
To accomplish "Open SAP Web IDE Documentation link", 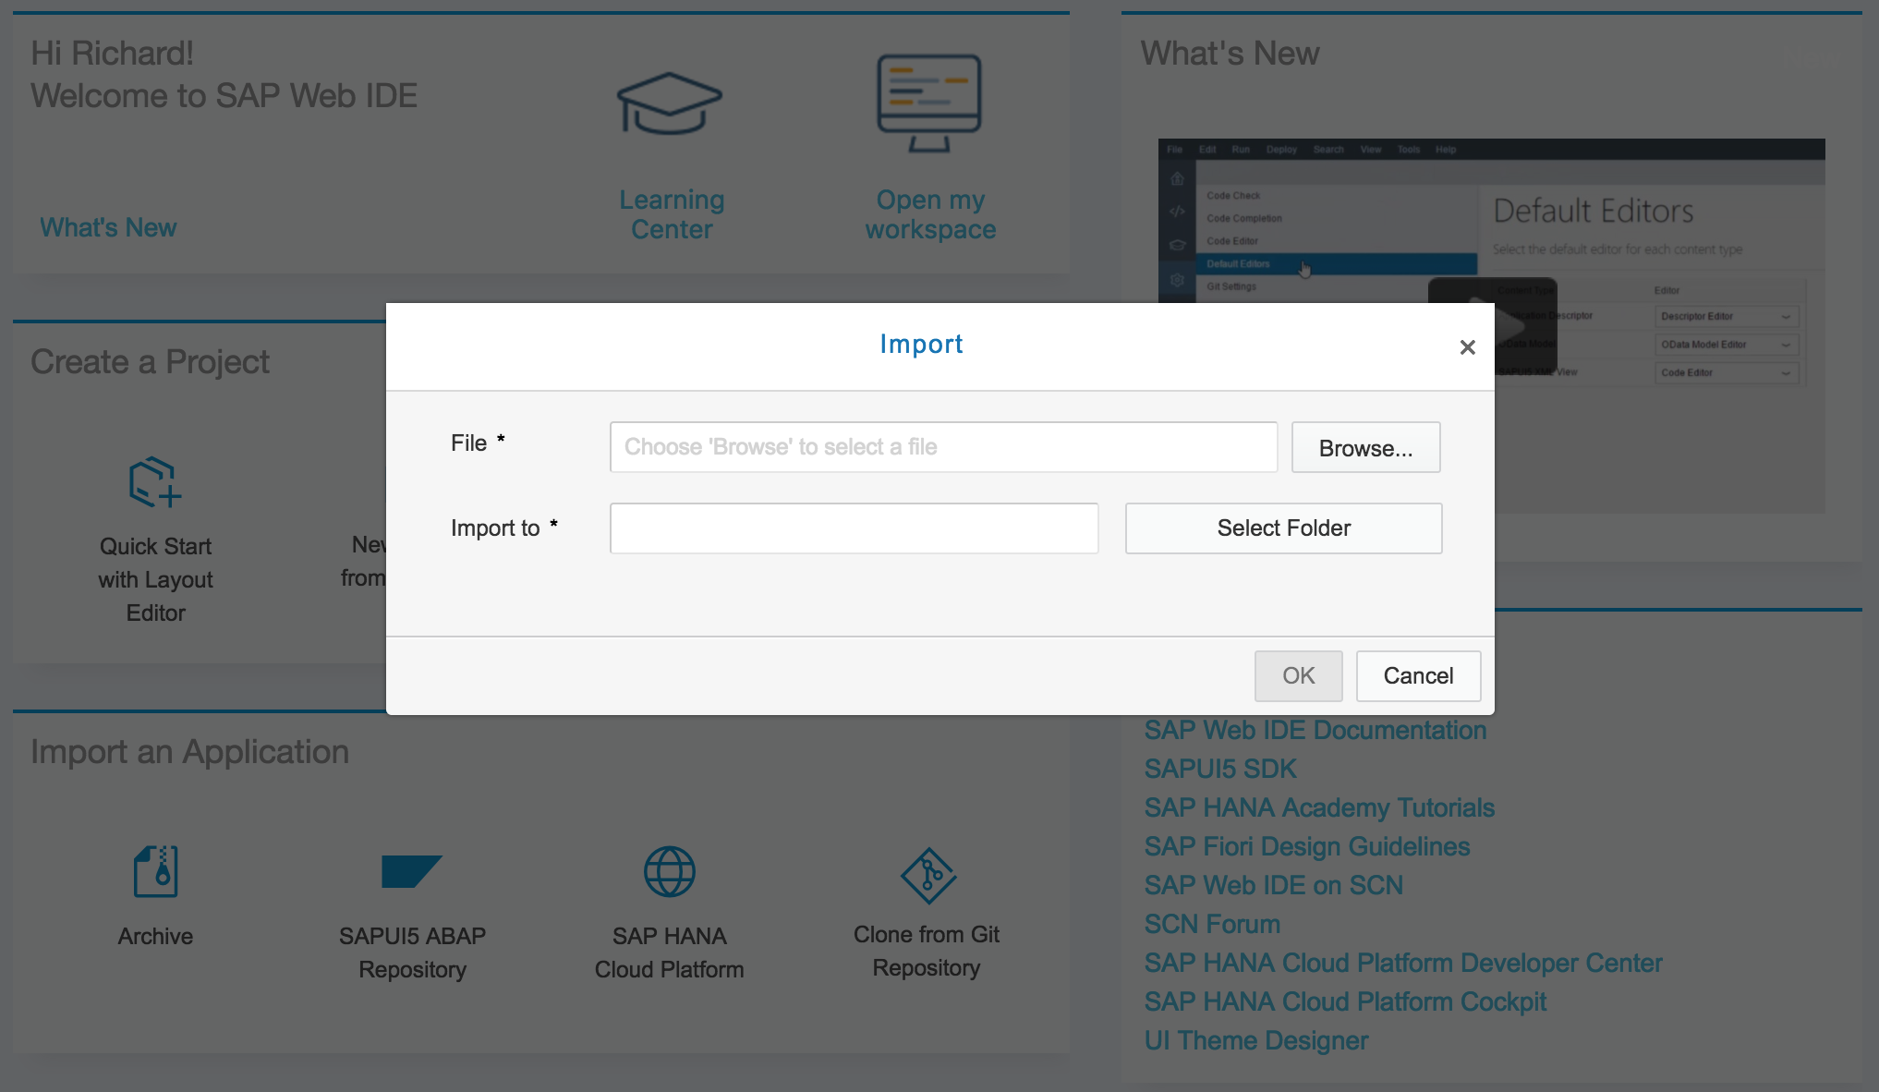I will click(x=1315, y=730).
